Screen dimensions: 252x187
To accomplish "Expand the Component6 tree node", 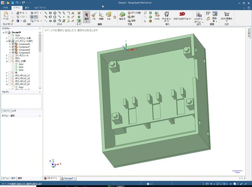I will click(x=10, y=44).
